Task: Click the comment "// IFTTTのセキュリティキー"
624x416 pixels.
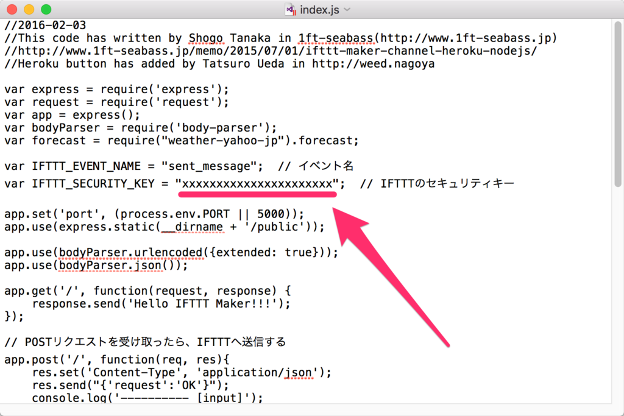Action: (437, 183)
